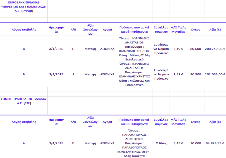The width and height of the screenshot is (226, 158).
Task: Select the 2,49 € unit price cell
Action: pos(178,49)
